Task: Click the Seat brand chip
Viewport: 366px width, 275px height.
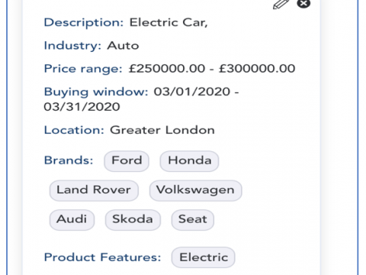Action: 193,219
